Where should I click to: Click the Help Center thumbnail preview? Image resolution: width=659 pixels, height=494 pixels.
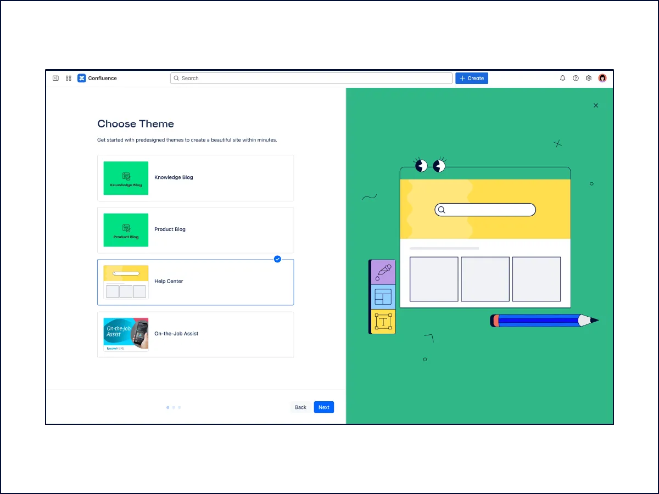(126, 282)
